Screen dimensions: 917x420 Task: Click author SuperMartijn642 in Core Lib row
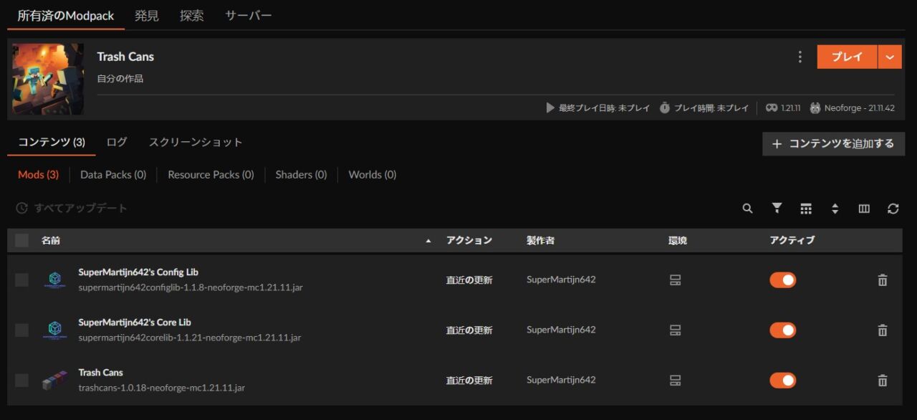(x=561, y=330)
